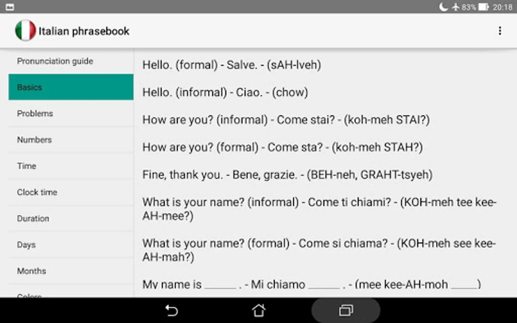This screenshot has height=323, width=517.
Task: Tap the 20:18 clock in status bar
Action: click(x=502, y=7)
